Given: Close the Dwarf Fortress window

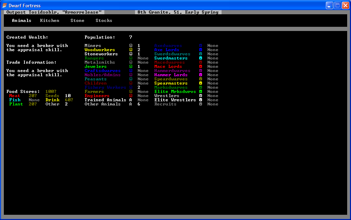Looking at the screenshot, I should 345,6.
